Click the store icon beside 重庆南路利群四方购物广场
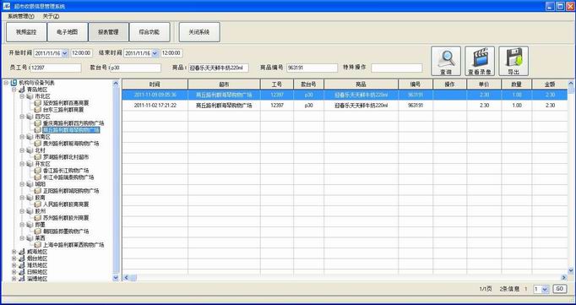 coord(38,123)
